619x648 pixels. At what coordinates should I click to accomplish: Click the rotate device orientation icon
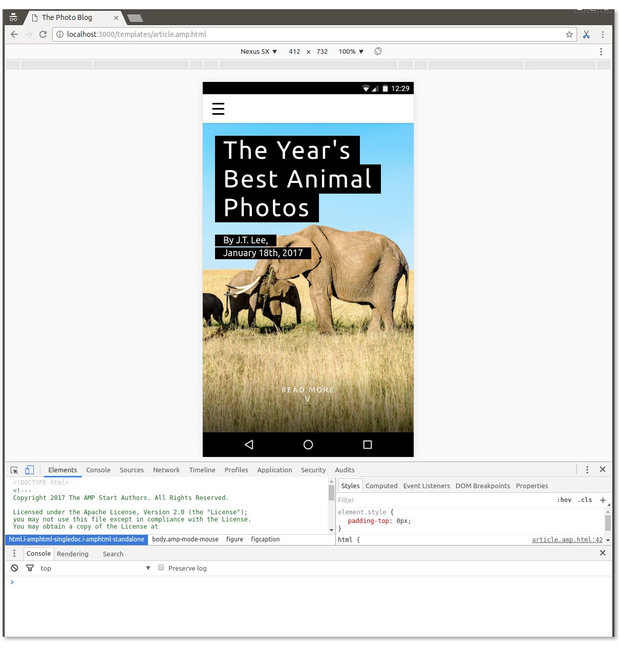coord(378,51)
